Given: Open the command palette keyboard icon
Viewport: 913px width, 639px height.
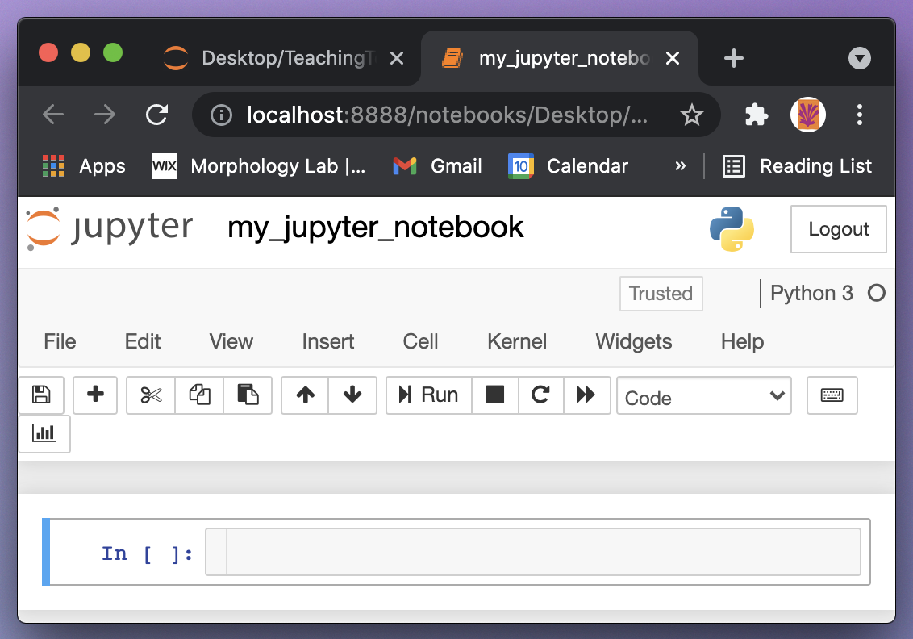Looking at the screenshot, I should coord(832,395).
